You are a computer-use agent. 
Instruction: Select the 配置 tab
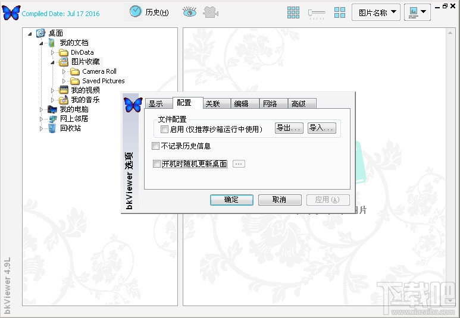pos(188,103)
